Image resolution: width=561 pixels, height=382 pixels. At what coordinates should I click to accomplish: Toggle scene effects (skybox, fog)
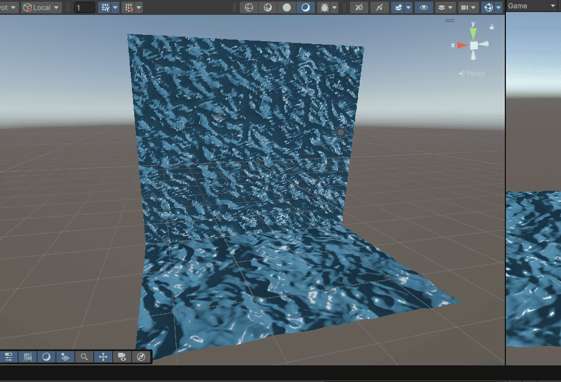click(x=398, y=7)
